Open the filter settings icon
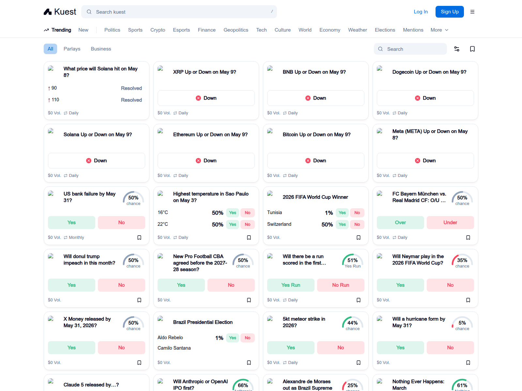This screenshot has width=522, height=391. tap(457, 49)
